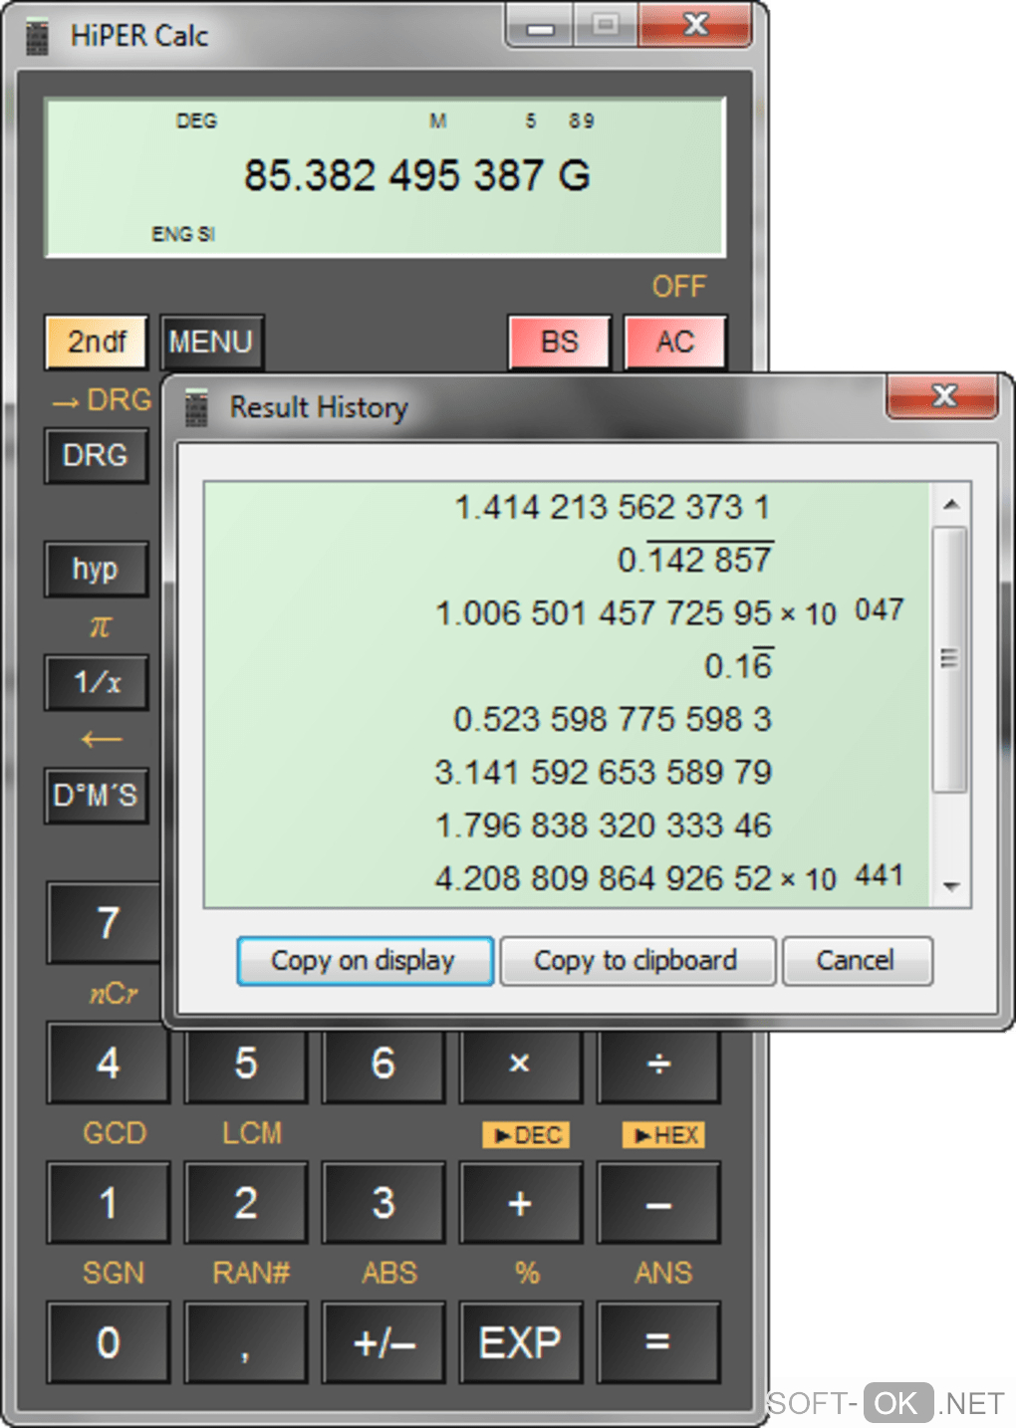The width and height of the screenshot is (1016, 1428).
Task: Click the HiPER Calc title bar icon
Action: [37, 37]
